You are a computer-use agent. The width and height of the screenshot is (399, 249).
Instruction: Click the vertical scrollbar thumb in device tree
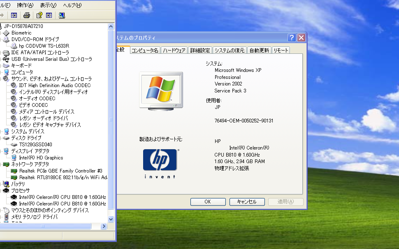click(x=111, y=120)
